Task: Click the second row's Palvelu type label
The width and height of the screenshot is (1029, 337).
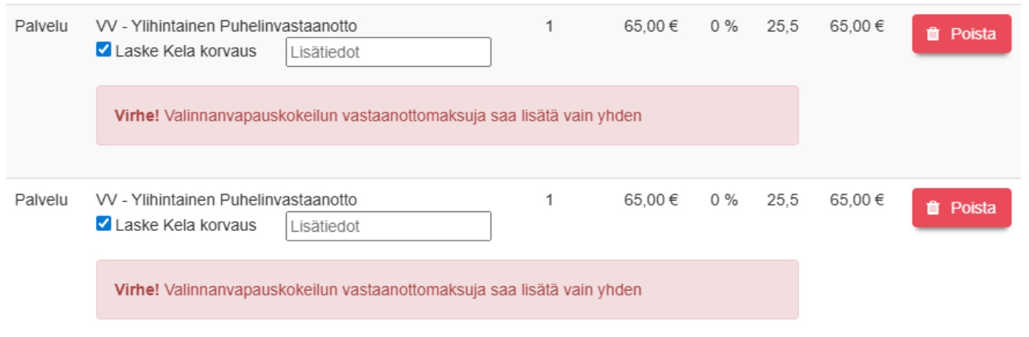Action: point(41,200)
